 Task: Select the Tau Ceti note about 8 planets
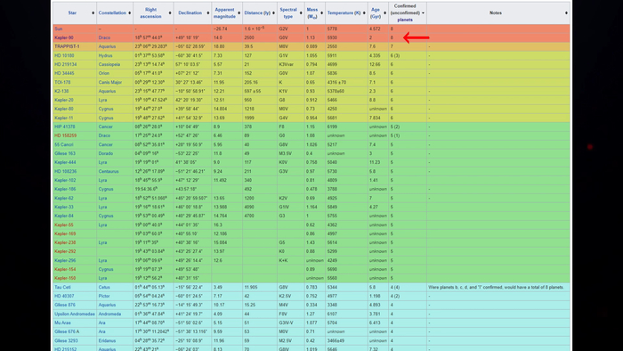pos(496,287)
